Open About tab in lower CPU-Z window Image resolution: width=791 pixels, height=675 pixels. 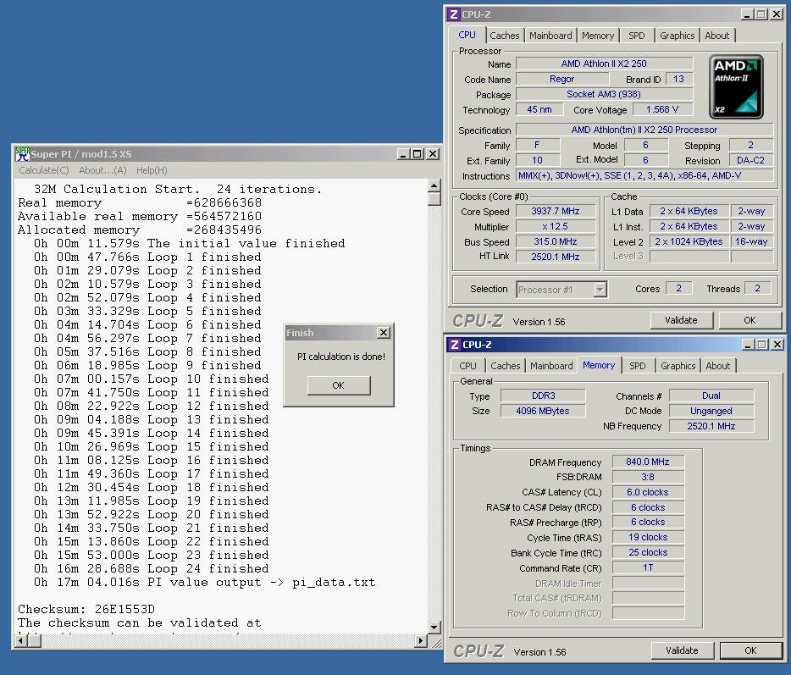point(718,366)
